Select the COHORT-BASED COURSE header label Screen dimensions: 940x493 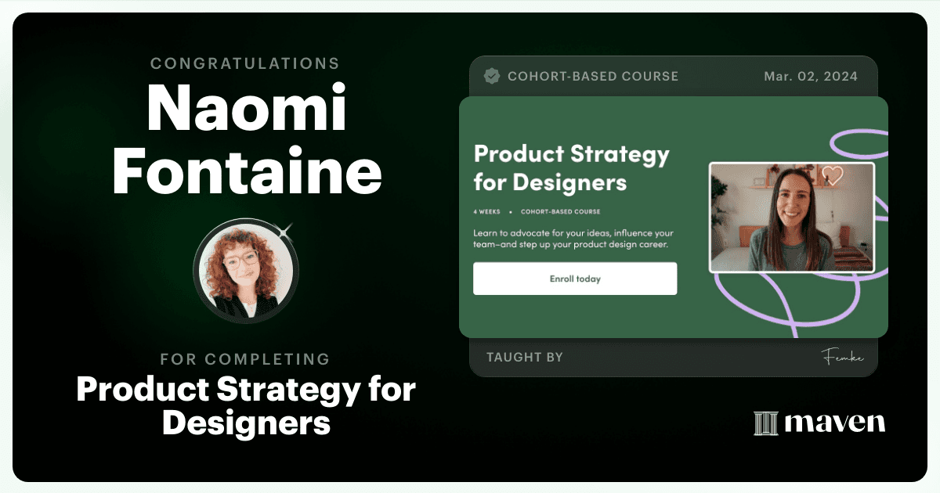[x=593, y=76]
